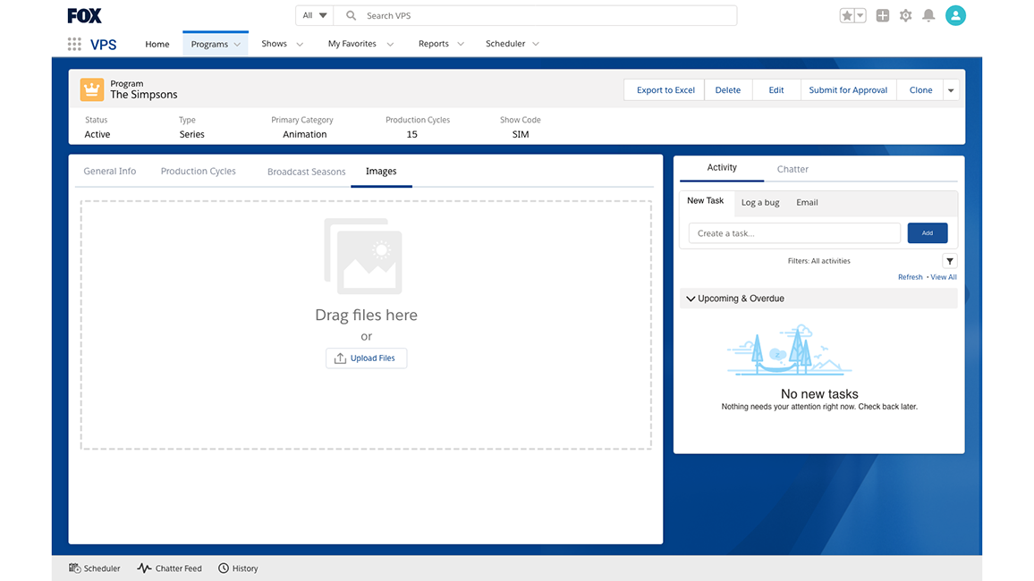
Task: Open History from the utility bar
Action: [x=237, y=568]
